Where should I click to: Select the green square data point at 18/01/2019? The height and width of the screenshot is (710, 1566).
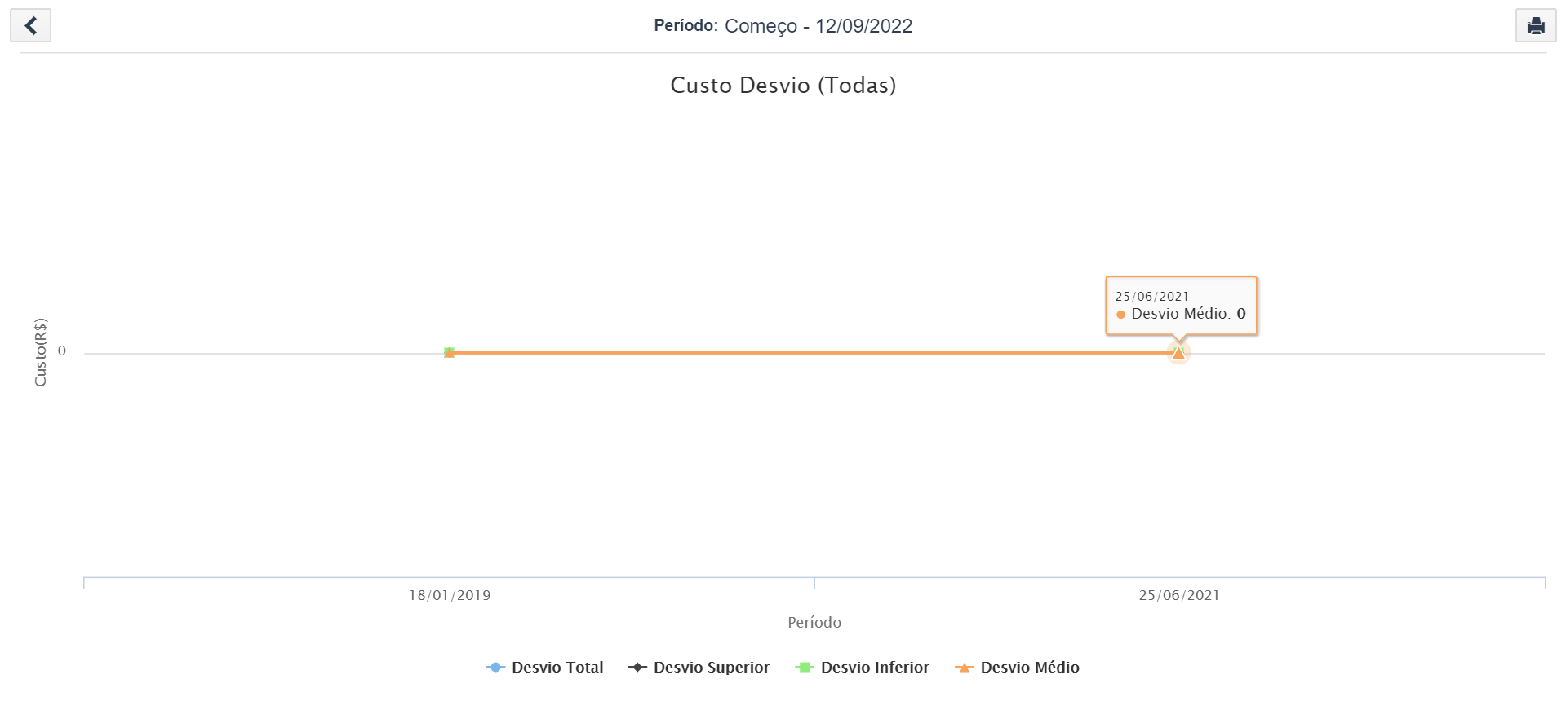449,352
